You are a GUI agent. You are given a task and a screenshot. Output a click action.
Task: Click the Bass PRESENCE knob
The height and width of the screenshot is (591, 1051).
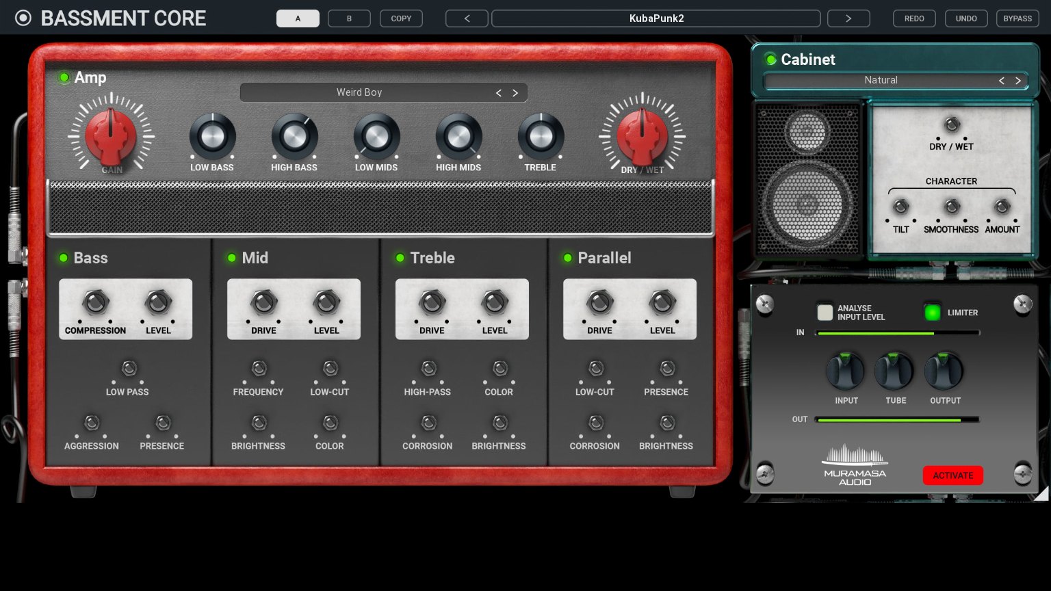(162, 423)
